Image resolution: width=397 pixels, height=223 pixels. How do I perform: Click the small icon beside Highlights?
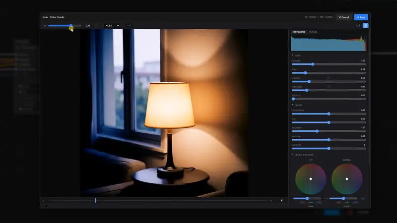click(x=329, y=86)
